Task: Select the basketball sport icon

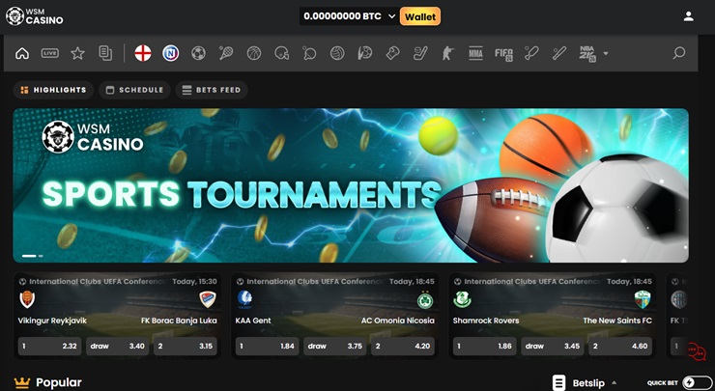Action: (254, 53)
